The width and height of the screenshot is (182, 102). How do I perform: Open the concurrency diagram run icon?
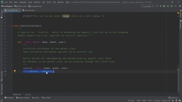coord(172,6)
